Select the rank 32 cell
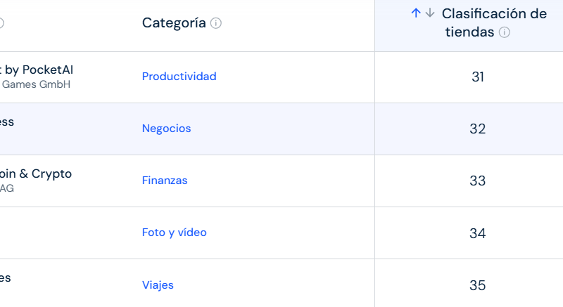563x307 pixels. coord(478,129)
